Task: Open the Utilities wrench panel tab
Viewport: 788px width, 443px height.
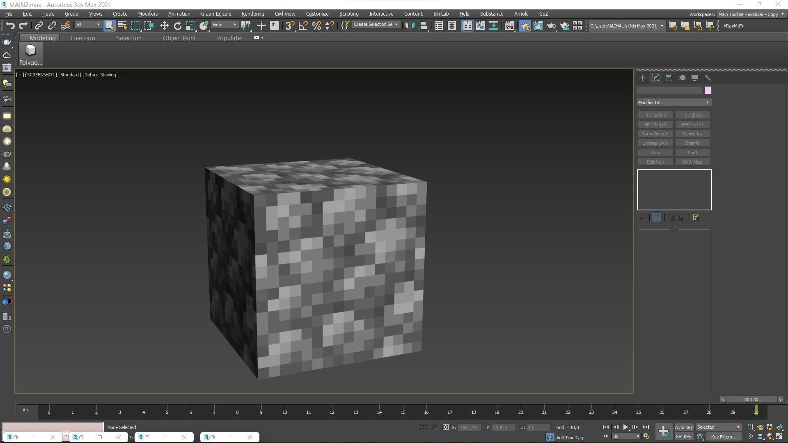Action: pos(708,78)
